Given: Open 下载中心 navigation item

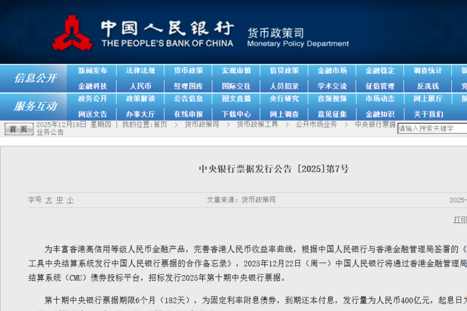Looking at the screenshot, I should pyautogui.click(x=236, y=114).
